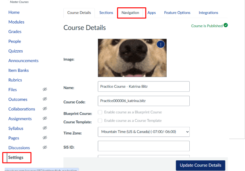Click the dog course image thumbnail
This screenshot has height=171, width=245.
(132, 58)
